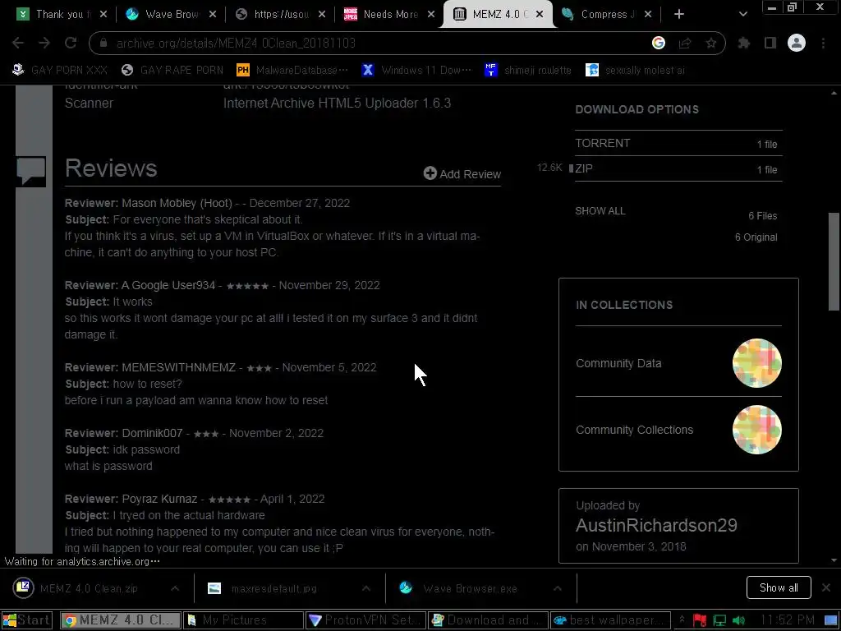841x631 pixels.
Task: Click the reviews speech bubble icon
Action: click(x=30, y=172)
